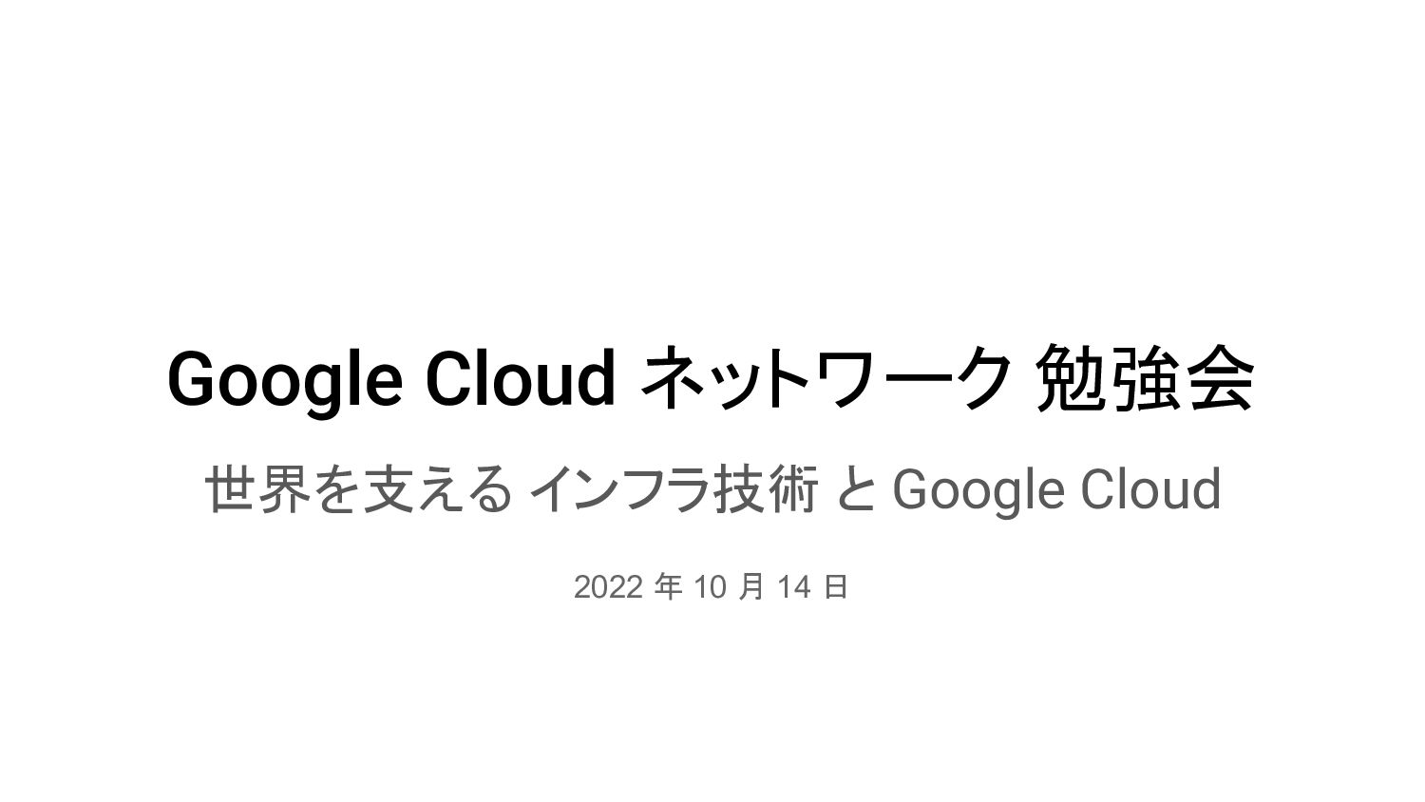Select the gray Cloud word in the subtitle
Viewport: 1425px width, 802px height.
point(1149,489)
